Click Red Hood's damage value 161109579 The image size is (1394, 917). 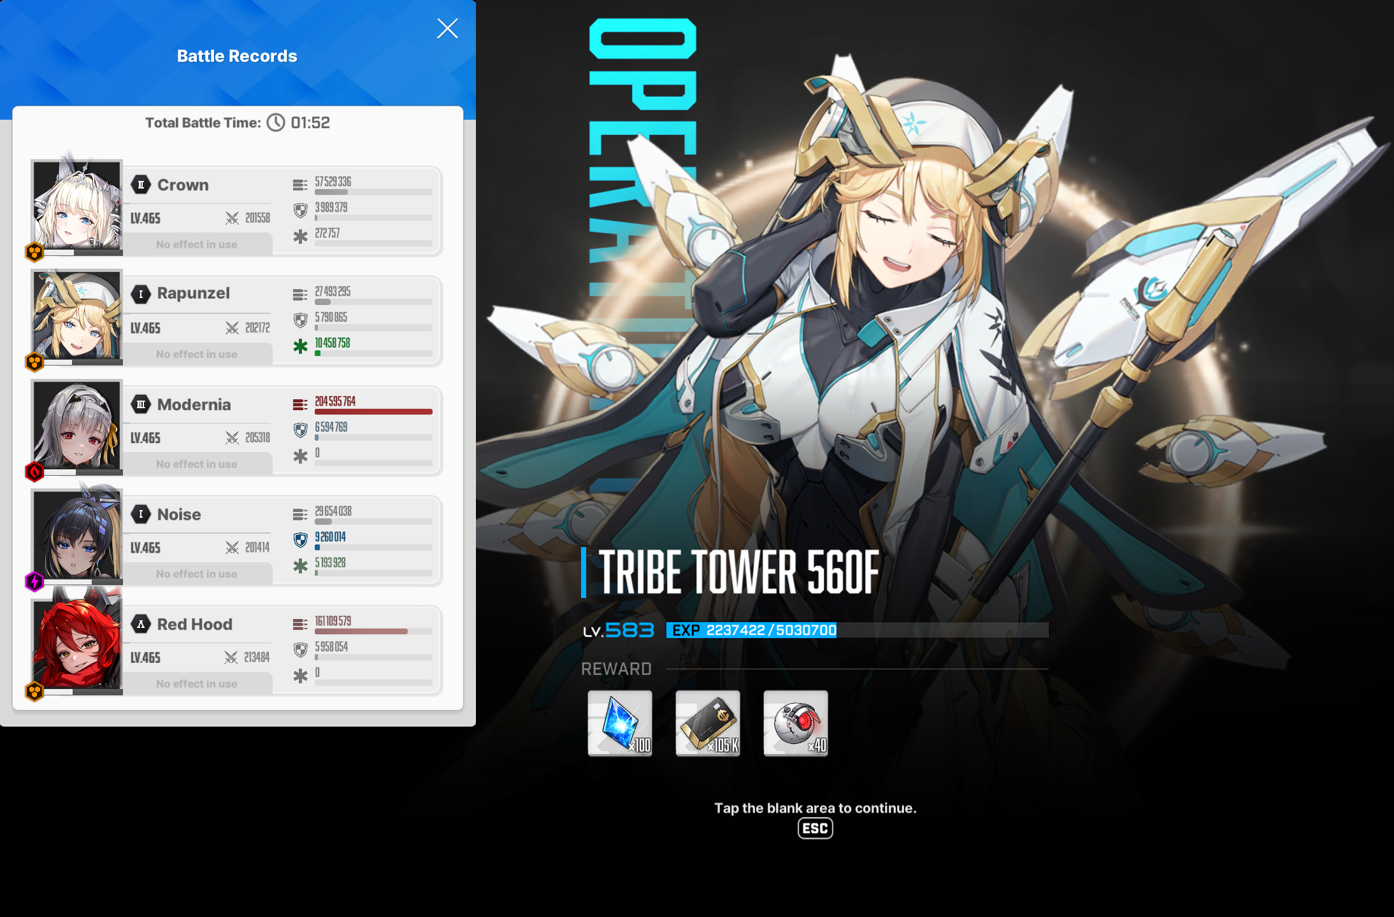(333, 621)
